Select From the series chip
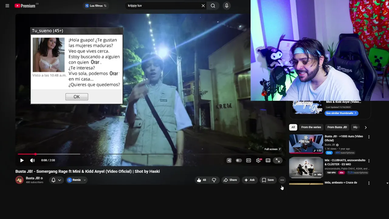Image resolution: width=389 pixels, height=219 pixels. tap(311, 127)
